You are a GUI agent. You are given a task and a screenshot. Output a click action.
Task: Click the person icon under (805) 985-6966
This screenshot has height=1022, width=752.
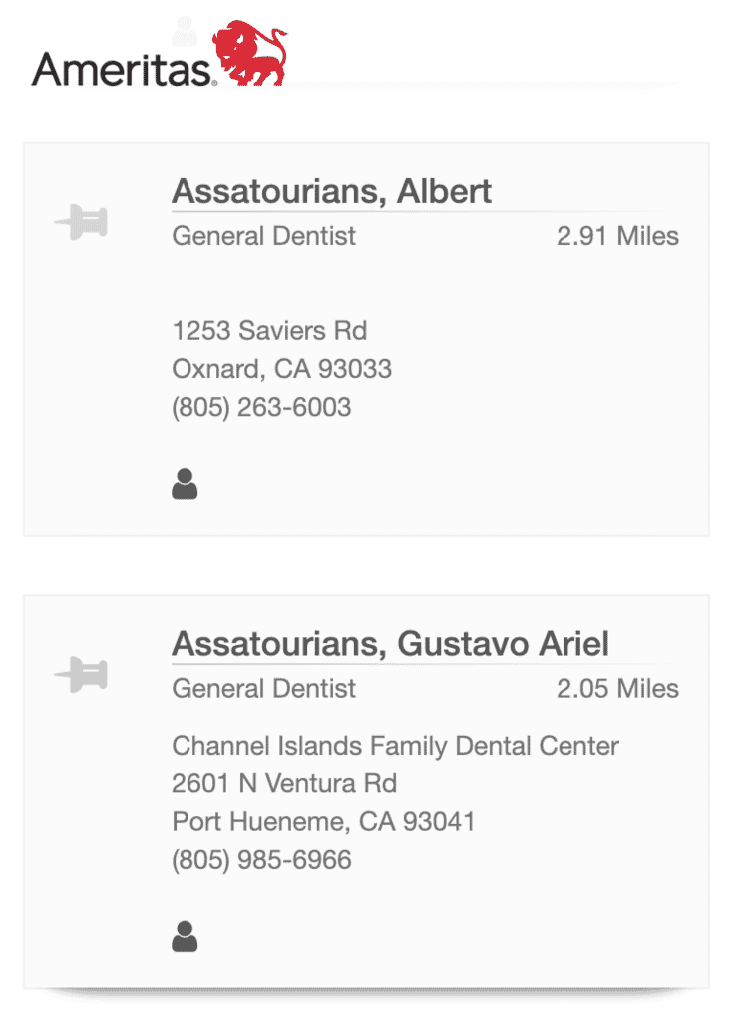tap(185, 936)
